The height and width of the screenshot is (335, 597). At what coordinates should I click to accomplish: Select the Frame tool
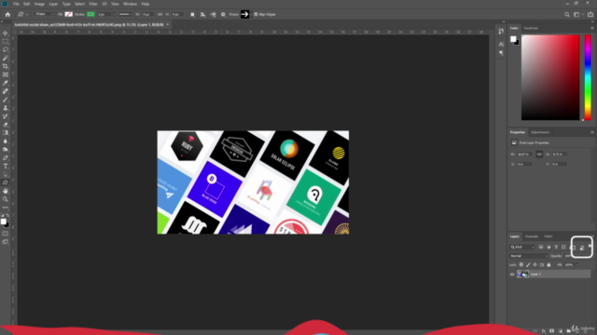coord(6,74)
